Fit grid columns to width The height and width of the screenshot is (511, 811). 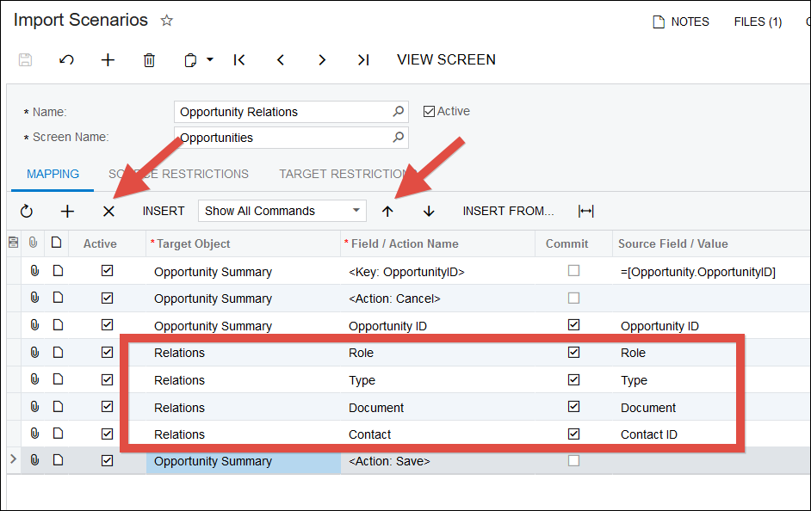pos(586,212)
